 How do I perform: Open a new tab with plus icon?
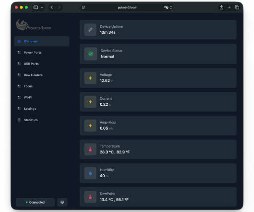(x=229, y=7)
